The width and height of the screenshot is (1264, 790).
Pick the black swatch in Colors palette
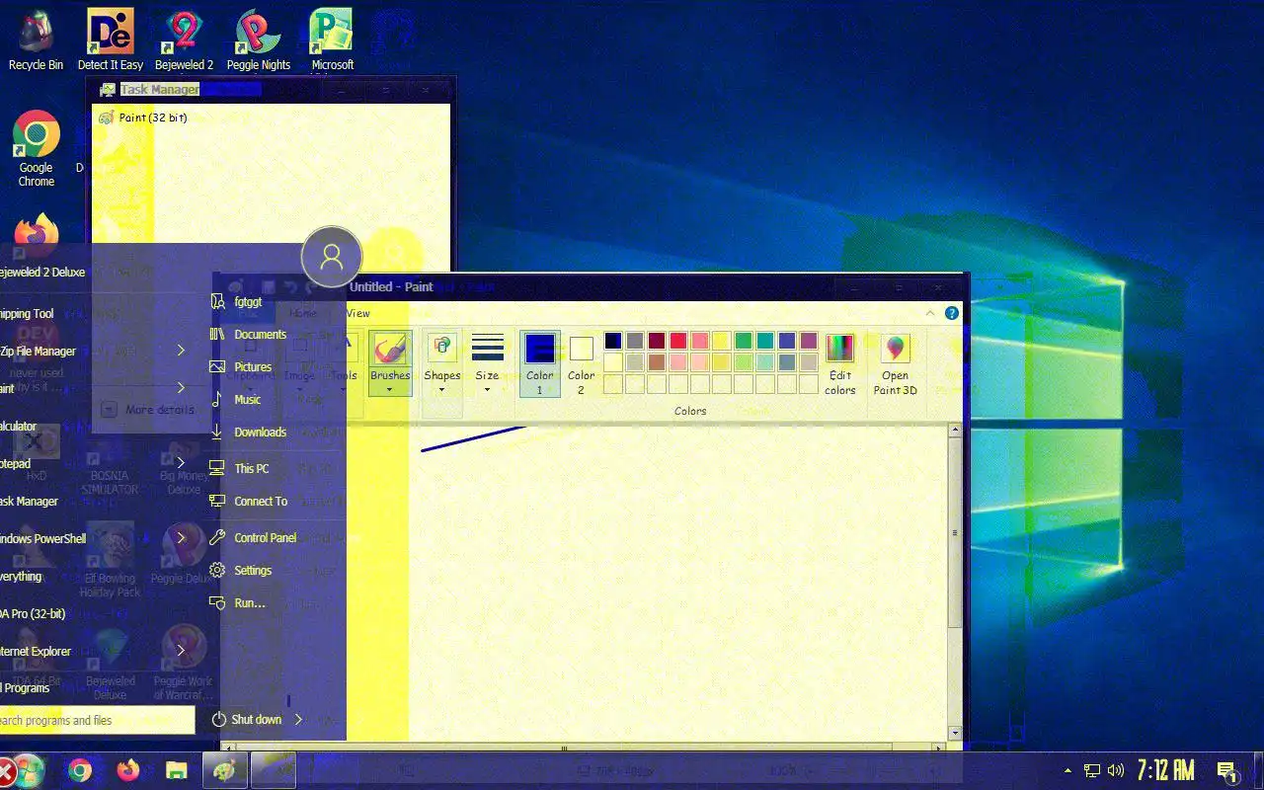point(613,341)
